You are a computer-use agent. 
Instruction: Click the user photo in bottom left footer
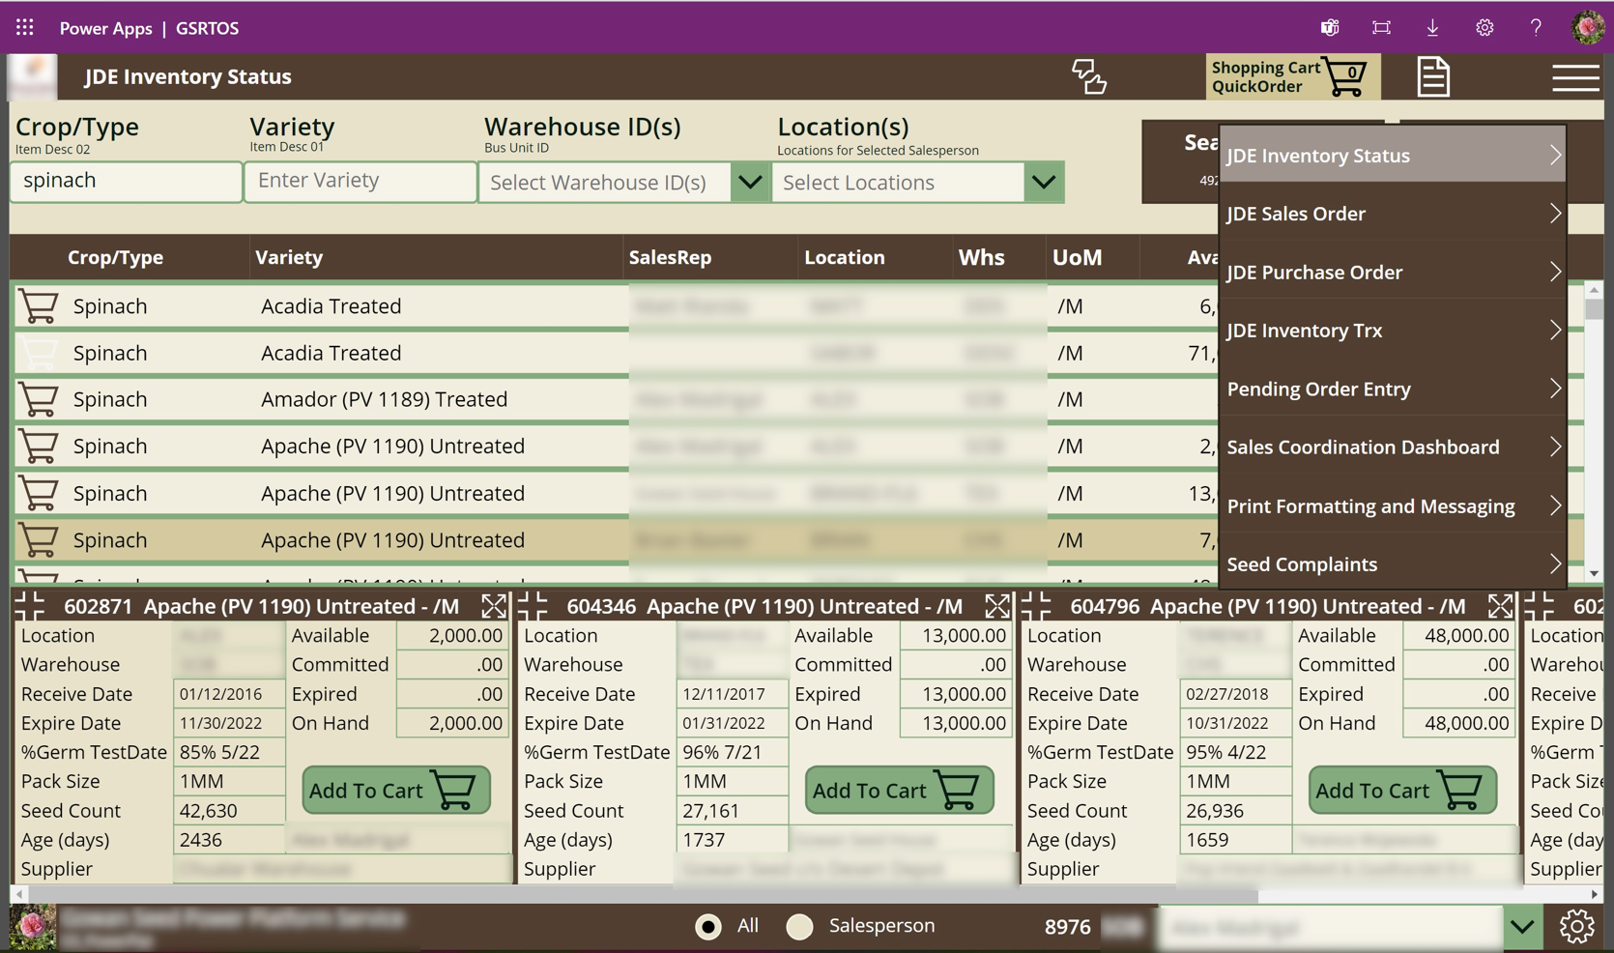point(32,928)
